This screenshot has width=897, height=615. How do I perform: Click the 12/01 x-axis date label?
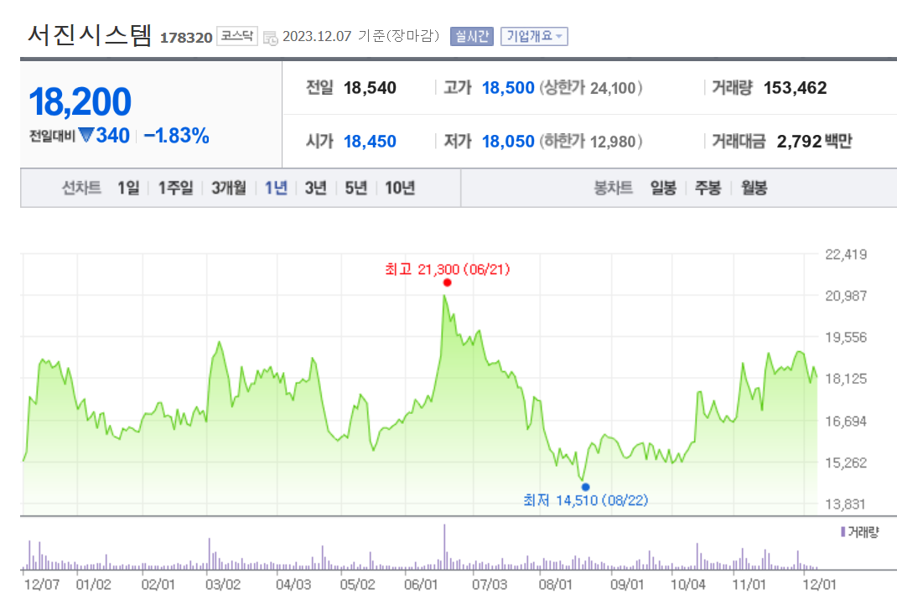pyautogui.click(x=819, y=585)
